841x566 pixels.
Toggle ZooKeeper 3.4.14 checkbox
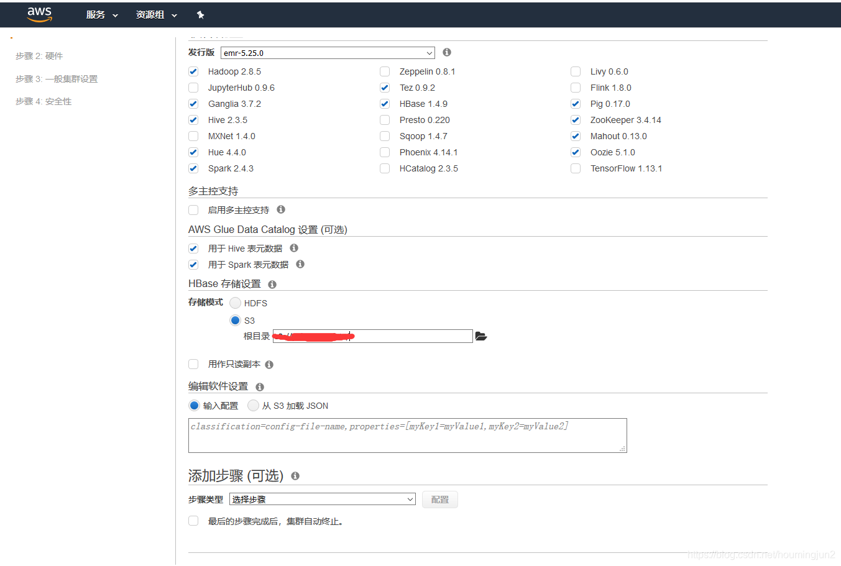pos(576,120)
